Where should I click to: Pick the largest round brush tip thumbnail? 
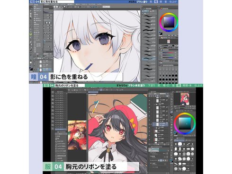[180, 144]
